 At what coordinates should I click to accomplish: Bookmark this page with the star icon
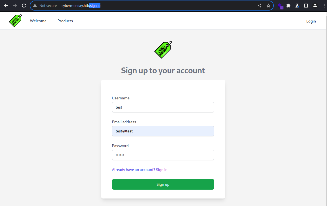pos(268,6)
